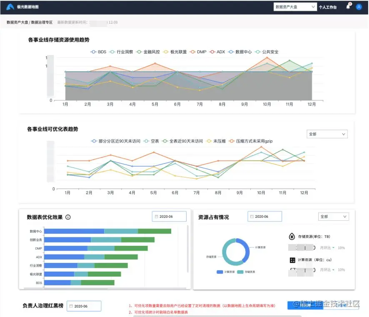Click the 数据治理专区 breadcrumb
This screenshot has width=369, height=317.
click(x=42, y=22)
